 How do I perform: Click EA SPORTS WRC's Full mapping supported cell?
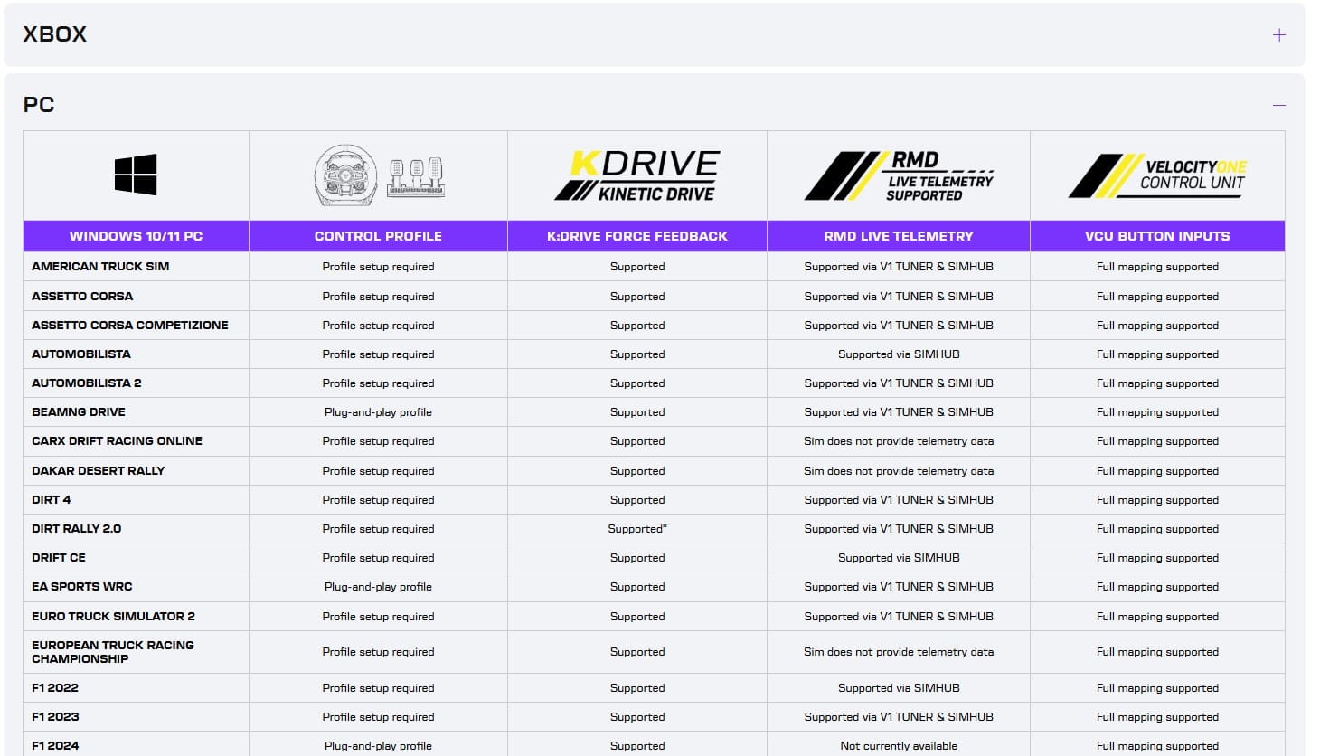coord(1157,587)
